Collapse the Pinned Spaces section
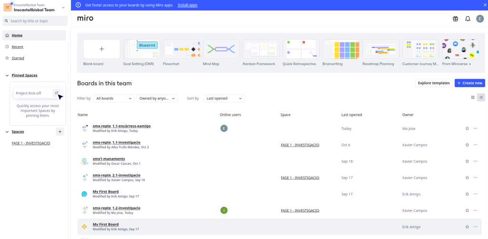488x239 pixels. pyautogui.click(x=7, y=75)
